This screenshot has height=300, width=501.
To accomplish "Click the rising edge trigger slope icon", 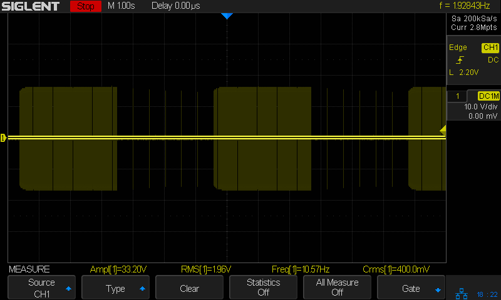I will (460, 60).
